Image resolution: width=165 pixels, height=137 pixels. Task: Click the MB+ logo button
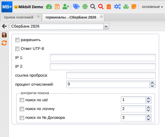[x=7, y=7]
